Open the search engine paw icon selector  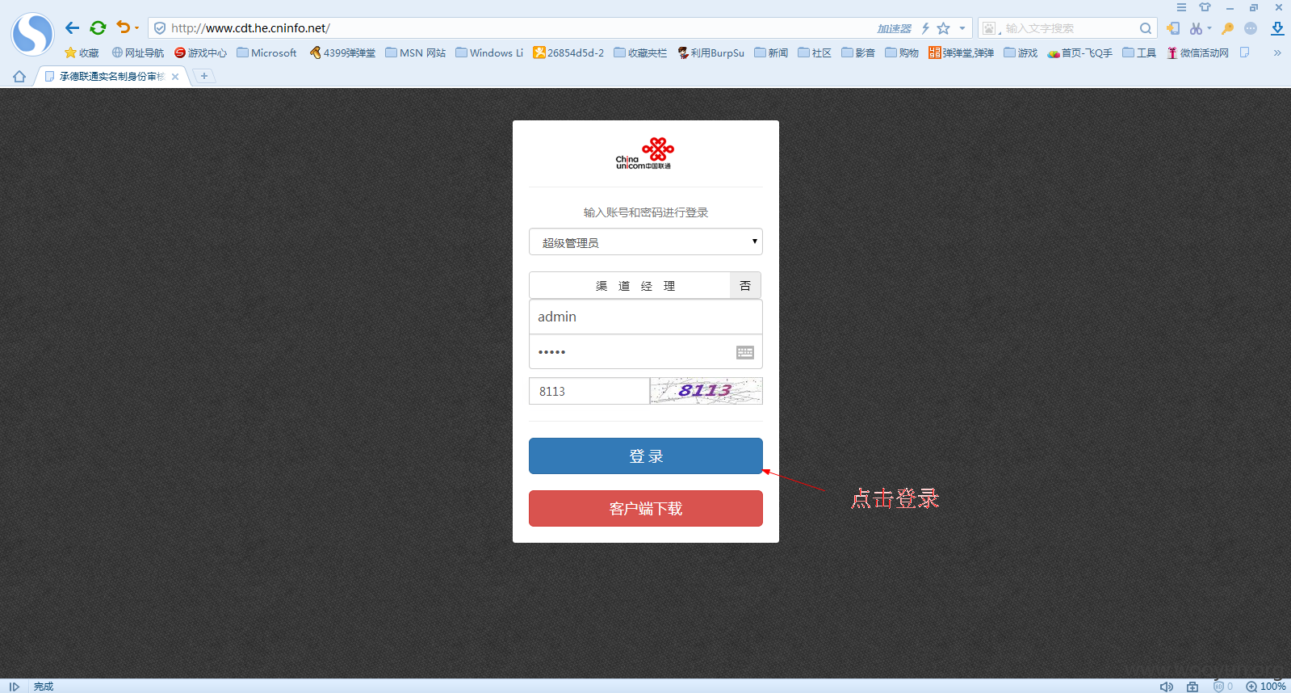coord(990,28)
